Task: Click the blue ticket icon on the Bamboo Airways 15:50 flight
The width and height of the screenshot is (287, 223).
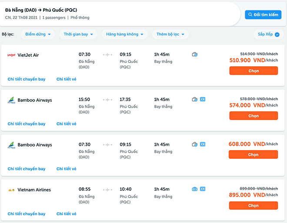Action: (202, 99)
